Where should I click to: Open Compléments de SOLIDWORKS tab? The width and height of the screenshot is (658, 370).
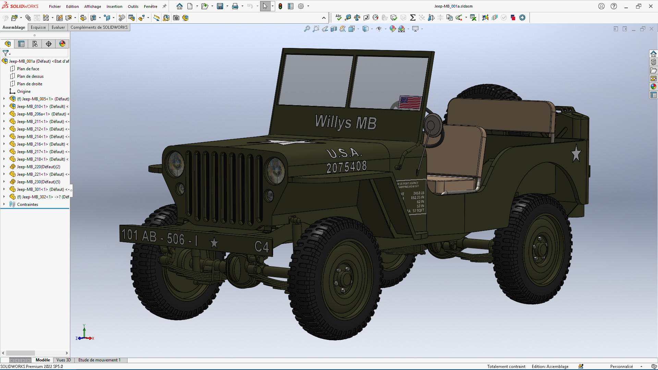99,27
